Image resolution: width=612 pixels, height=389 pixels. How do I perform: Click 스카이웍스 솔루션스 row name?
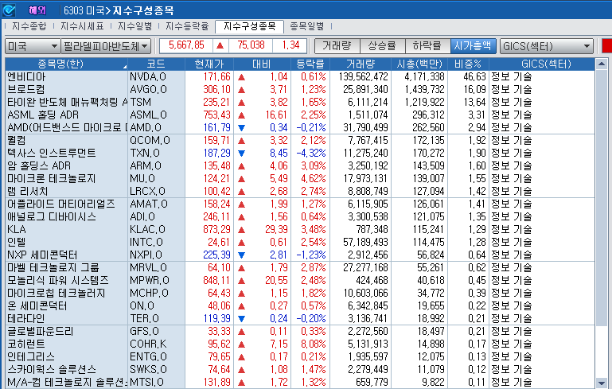(x=52, y=369)
